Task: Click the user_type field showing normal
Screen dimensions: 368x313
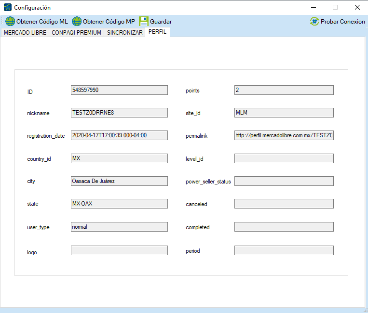Action: pos(119,227)
